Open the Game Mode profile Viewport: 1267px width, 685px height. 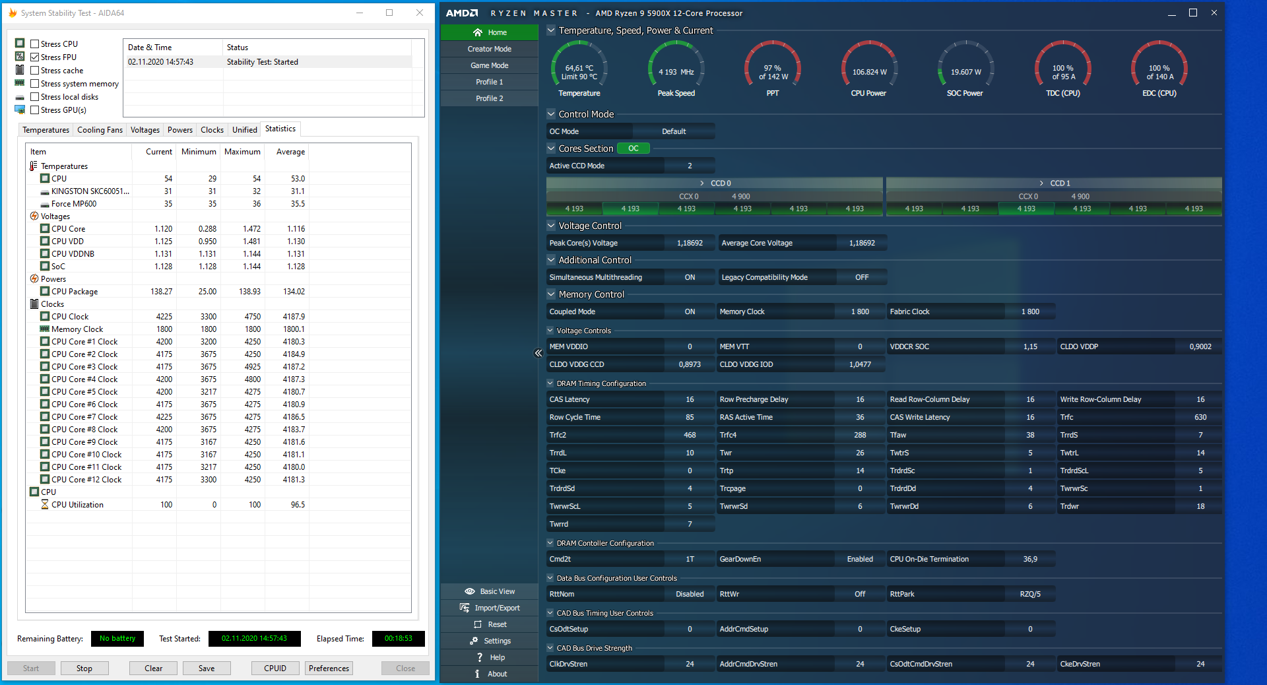tap(490, 65)
